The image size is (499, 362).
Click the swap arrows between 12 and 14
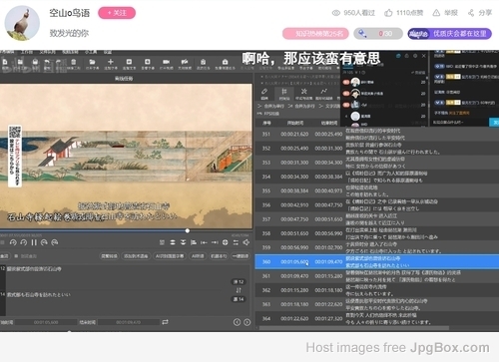coord(239,290)
